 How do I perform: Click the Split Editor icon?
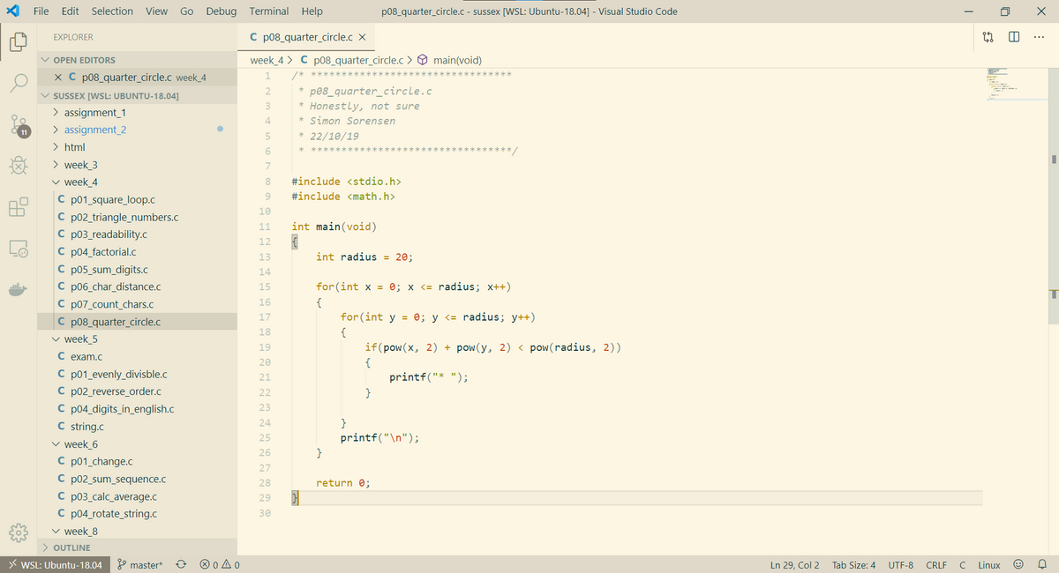click(x=1014, y=37)
